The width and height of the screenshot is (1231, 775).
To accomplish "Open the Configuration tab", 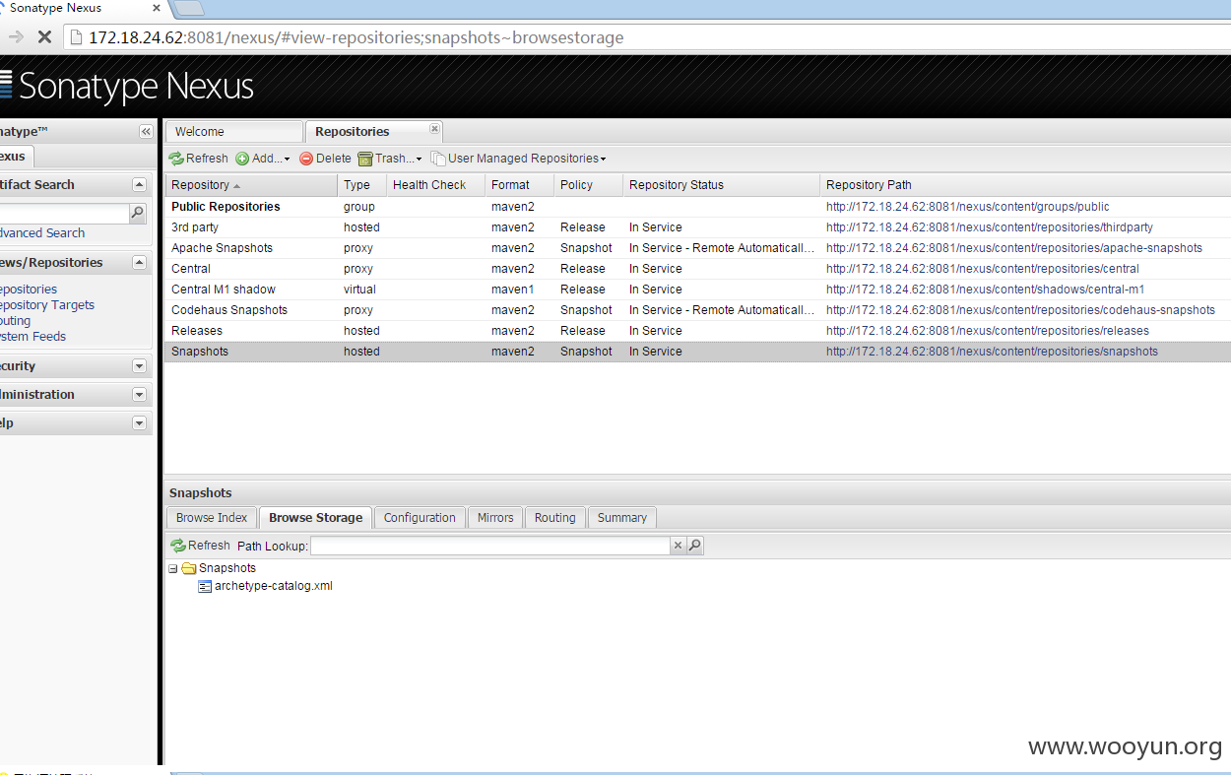I will [420, 518].
